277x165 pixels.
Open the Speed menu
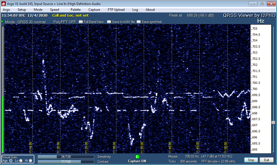click(54, 10)
